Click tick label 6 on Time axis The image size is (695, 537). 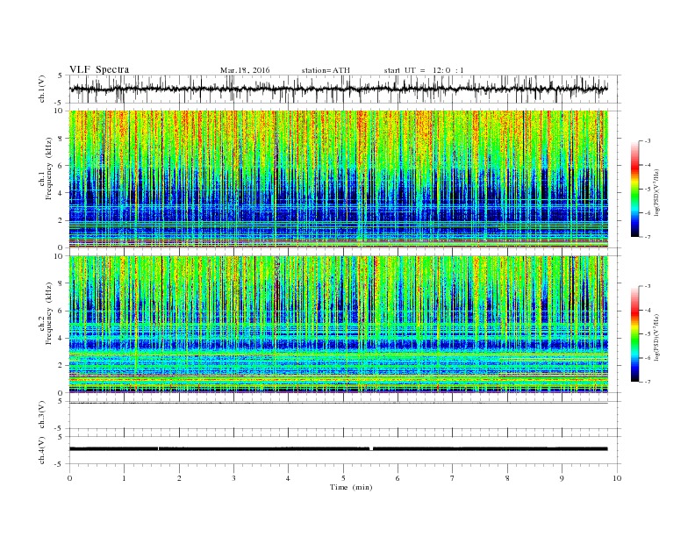[398, 478]
